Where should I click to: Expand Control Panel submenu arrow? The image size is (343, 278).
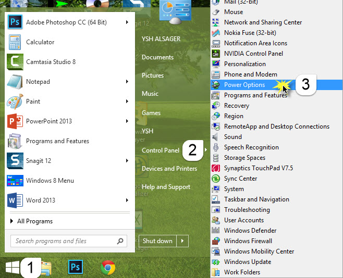[206, 150]
